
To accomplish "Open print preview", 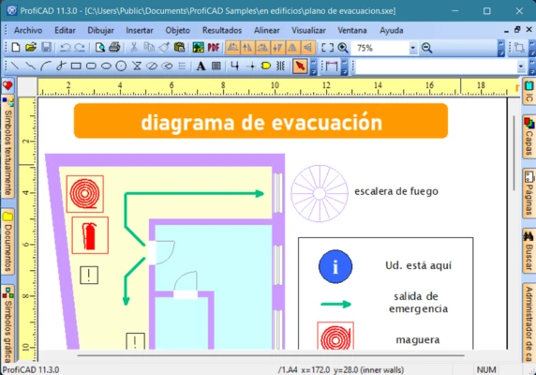I will (x=100, y=47).
